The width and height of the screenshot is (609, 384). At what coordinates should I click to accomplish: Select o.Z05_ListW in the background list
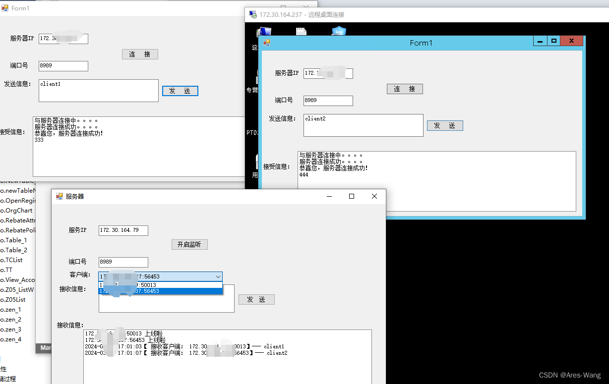17,290
